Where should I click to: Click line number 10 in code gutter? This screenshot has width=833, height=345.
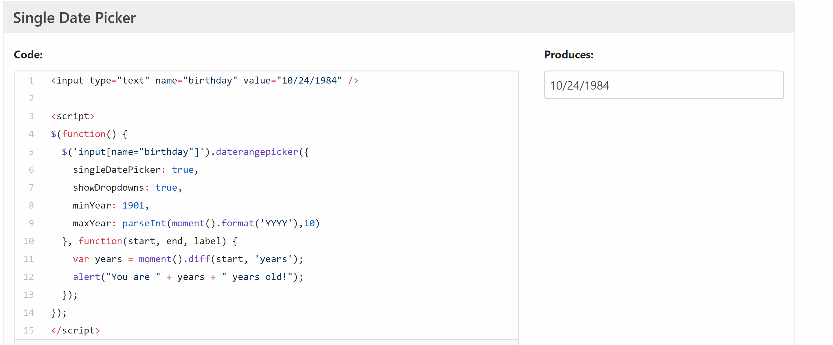pyautogui.click(x=28, y=241)
